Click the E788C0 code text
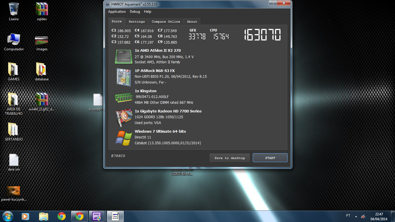 118,156
